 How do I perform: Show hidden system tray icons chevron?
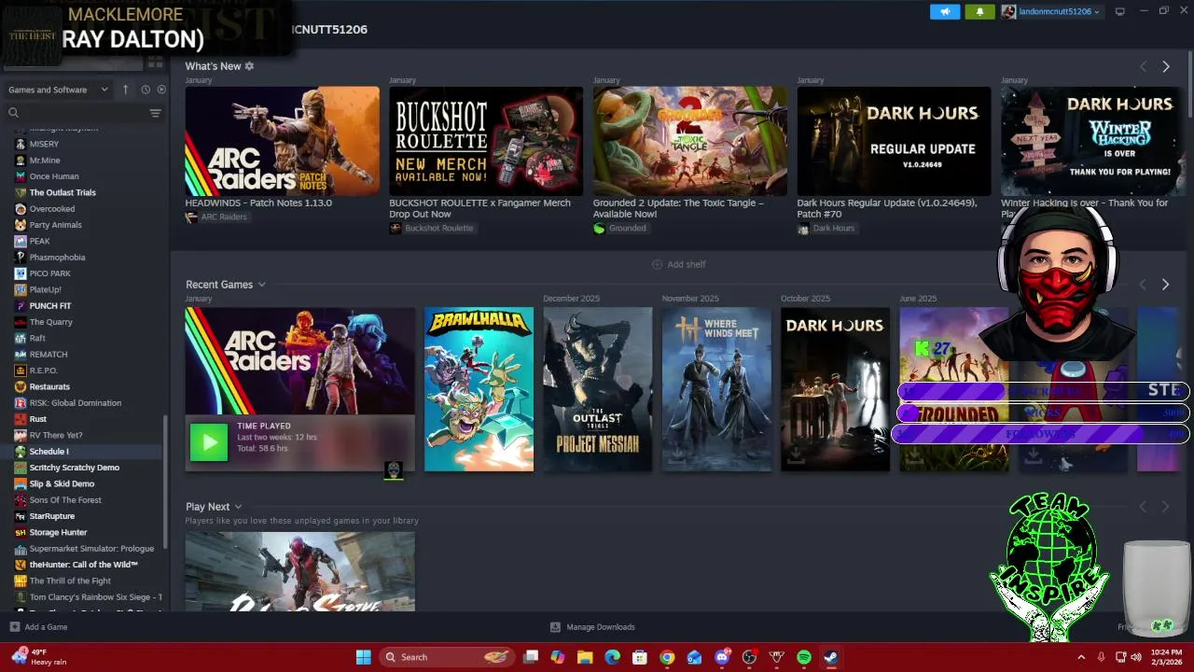coord(1081,657)
